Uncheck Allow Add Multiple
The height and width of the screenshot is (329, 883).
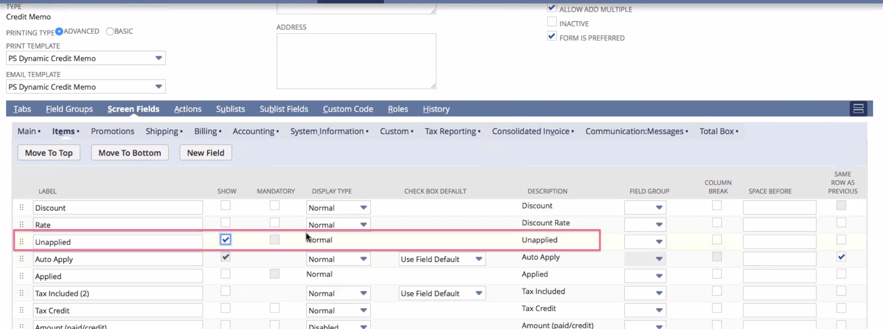point(552,7)
